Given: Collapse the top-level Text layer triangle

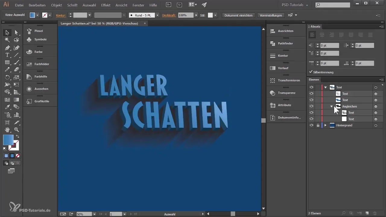Looking at the screenshot, I should pos(325,87).
